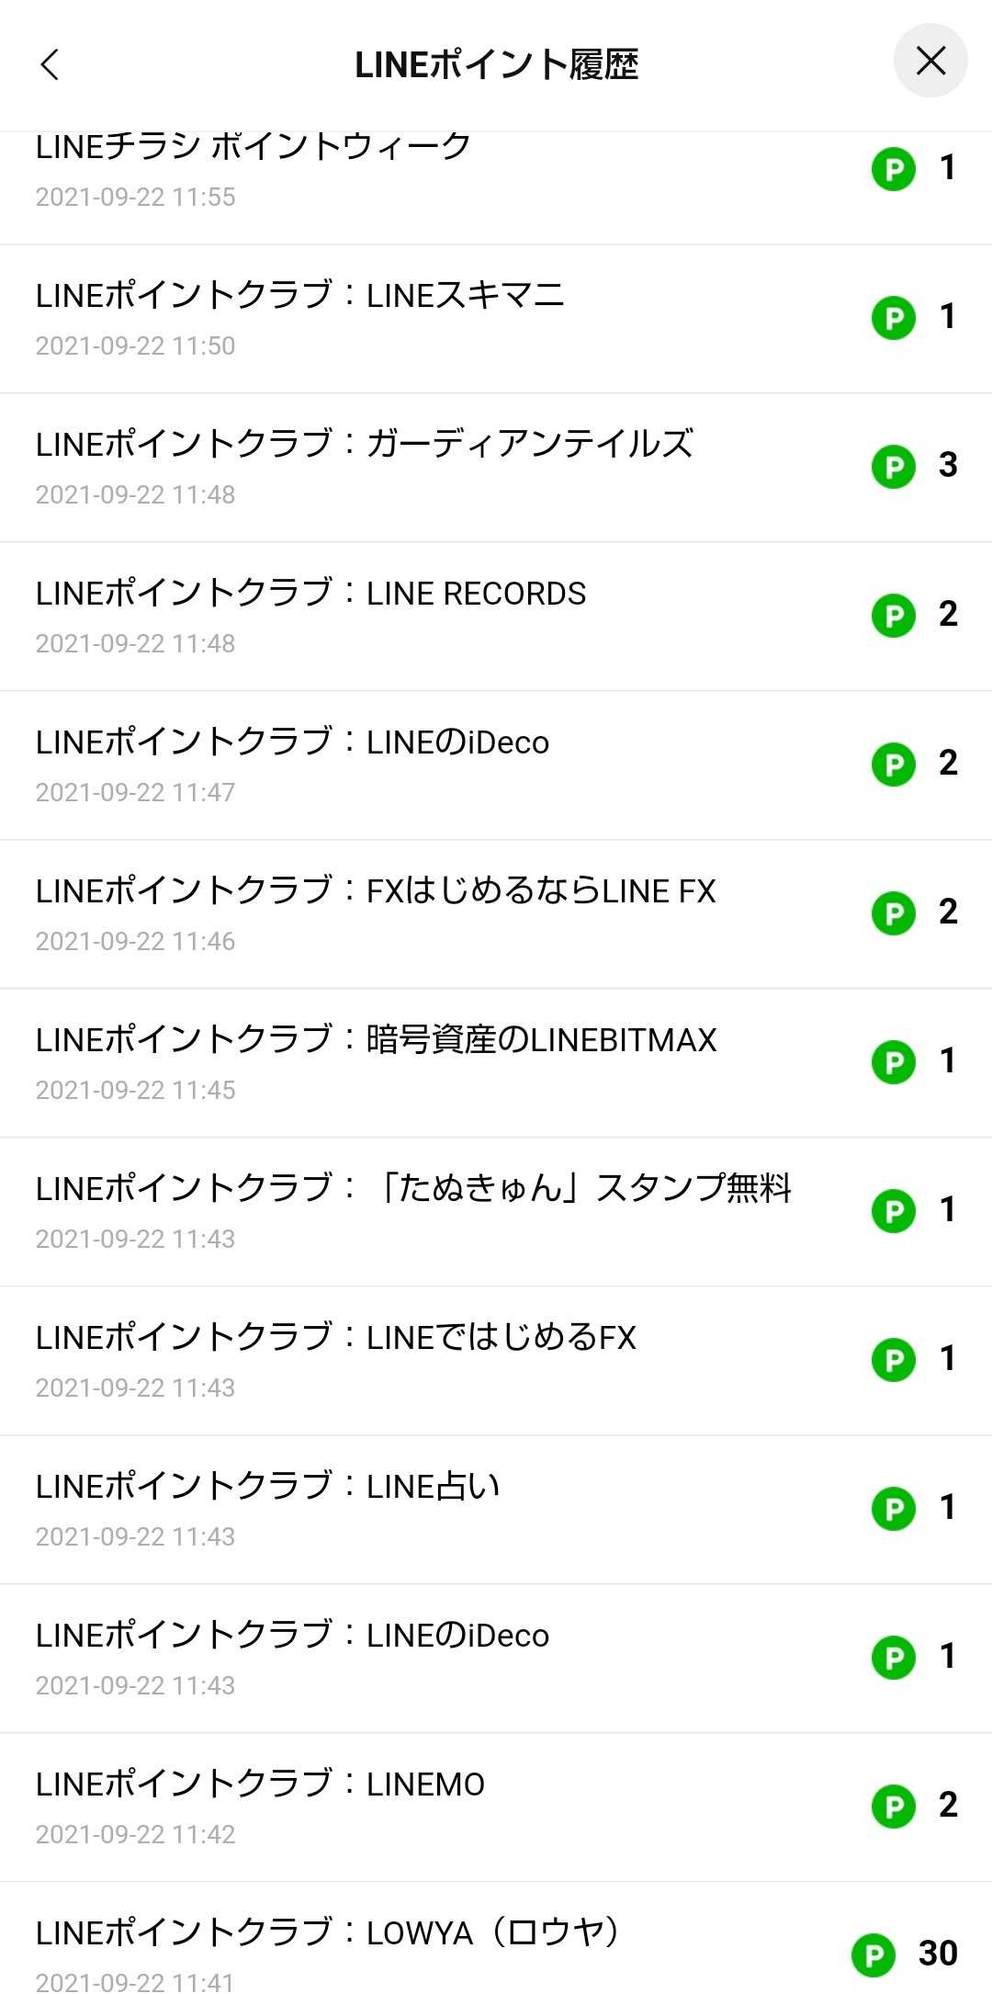Image resolution: width=992 pixels, height=1994 pixels.
Task: Tap the point icon beside LINEMO entry
Action: point(894,1807)
